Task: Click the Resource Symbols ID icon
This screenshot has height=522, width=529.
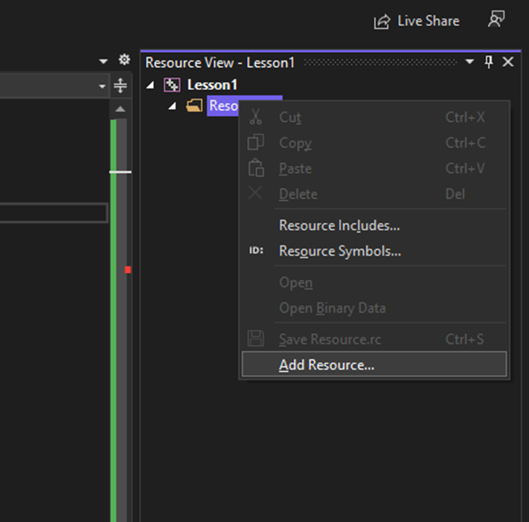Action: coord(256,251)
